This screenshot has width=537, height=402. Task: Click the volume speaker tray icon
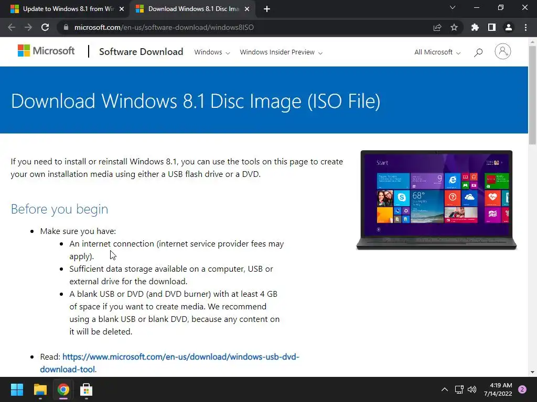tap(472, 389)
